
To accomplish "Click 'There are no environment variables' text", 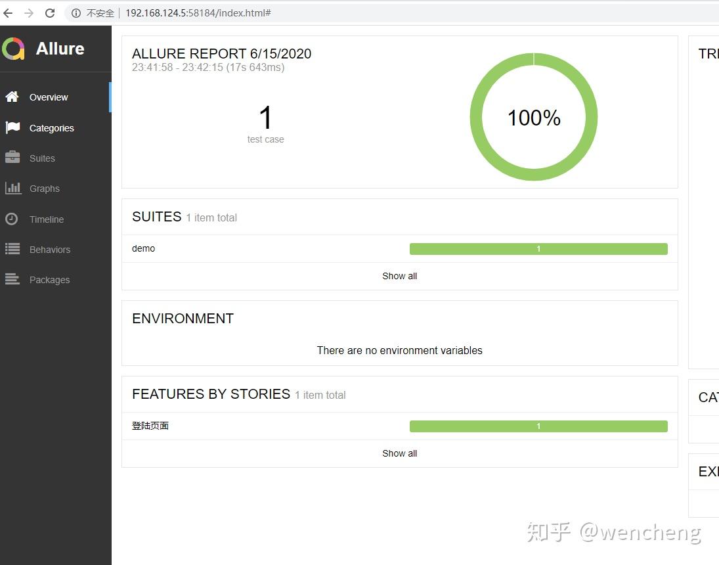I will 399,351.
